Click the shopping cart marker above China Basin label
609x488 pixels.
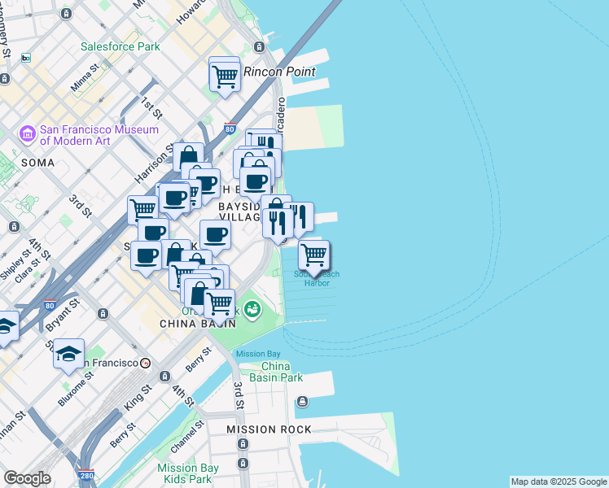219,304
